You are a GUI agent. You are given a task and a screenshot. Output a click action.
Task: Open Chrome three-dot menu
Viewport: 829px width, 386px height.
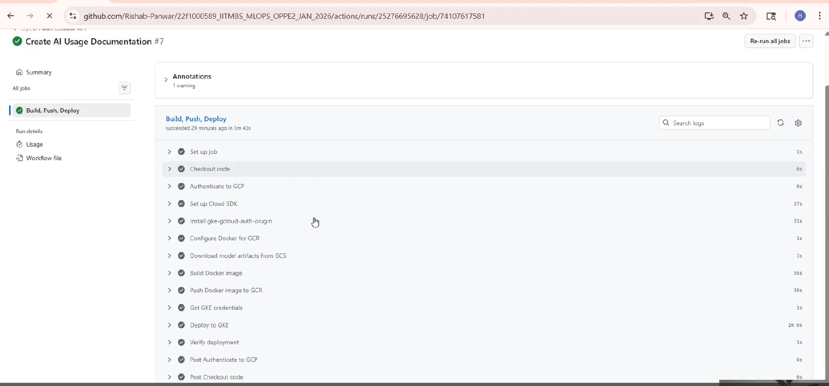[820, 16]
